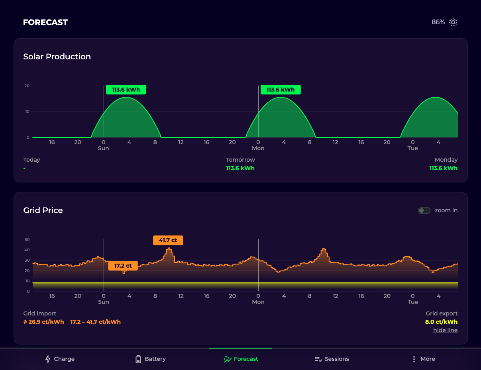This screenshot has height=370, width=481.
Task: Click the 41.7 ct price peak label
Action: pyautogui.click(x=168, y=240)
